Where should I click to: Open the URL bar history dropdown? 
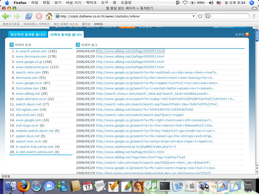tap(194, 16)
